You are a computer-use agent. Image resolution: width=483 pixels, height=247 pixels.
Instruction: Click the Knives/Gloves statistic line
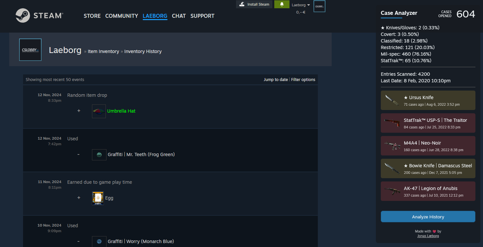point(410,28)
